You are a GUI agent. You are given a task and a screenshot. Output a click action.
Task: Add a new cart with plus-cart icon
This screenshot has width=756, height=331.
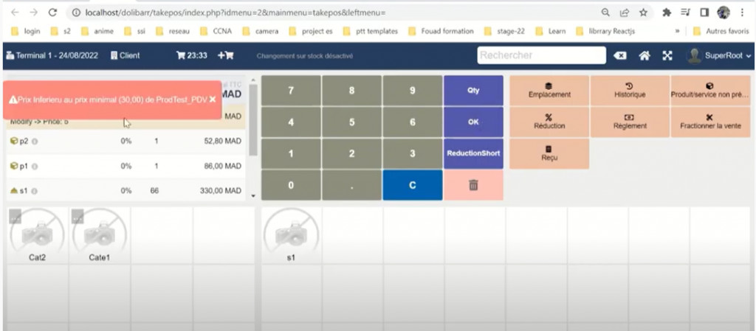[x=226, y=55]
